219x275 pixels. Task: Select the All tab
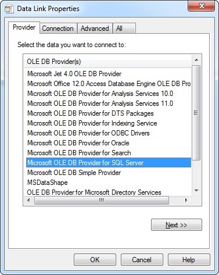(x=124, y=28)
